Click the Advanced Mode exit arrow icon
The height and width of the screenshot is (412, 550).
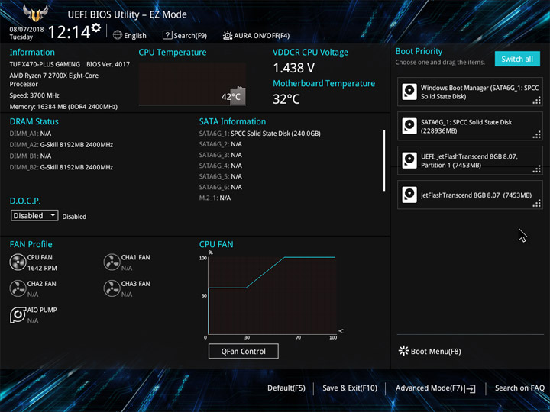(470, 388)
